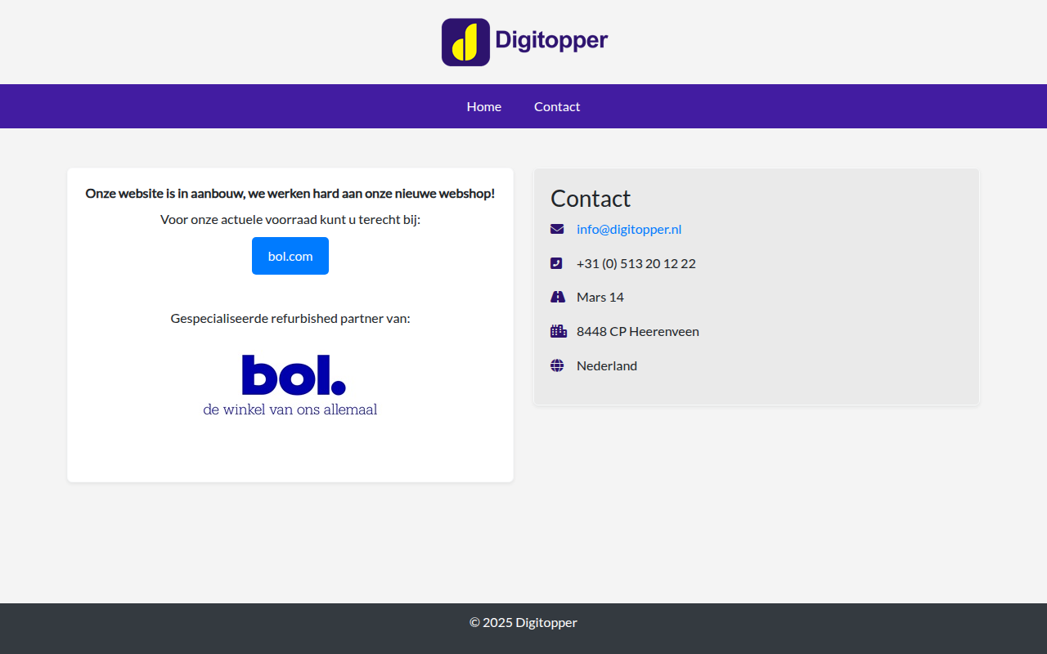1047x654 pixels.
Task: Click the 'Gespecialiseerde refurbished partner van:' text
Action: pos(290,318)
